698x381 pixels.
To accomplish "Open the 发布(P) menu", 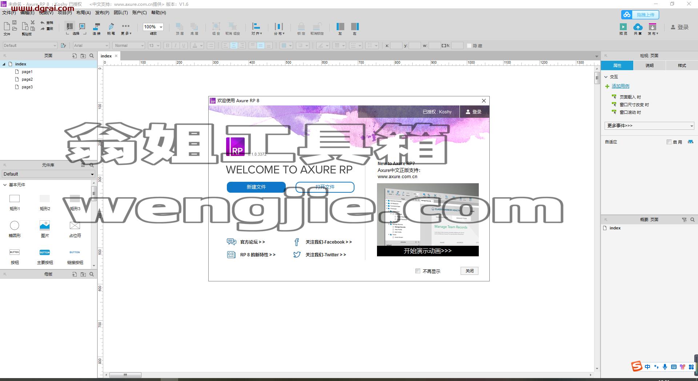I will [102, 12].
